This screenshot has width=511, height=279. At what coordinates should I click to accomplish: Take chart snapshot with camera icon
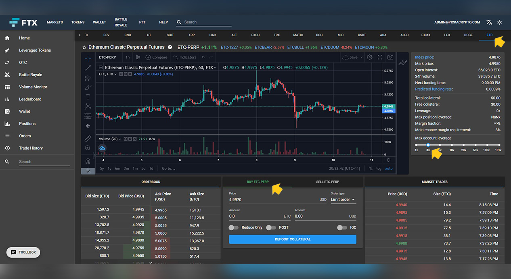tap(390, 57)
